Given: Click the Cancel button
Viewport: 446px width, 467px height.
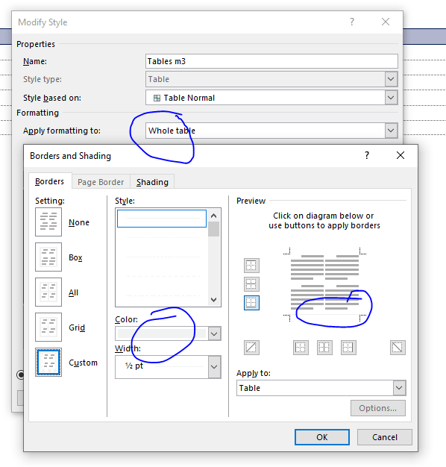Looking at the screenshot, I should [x=385, y=437].
